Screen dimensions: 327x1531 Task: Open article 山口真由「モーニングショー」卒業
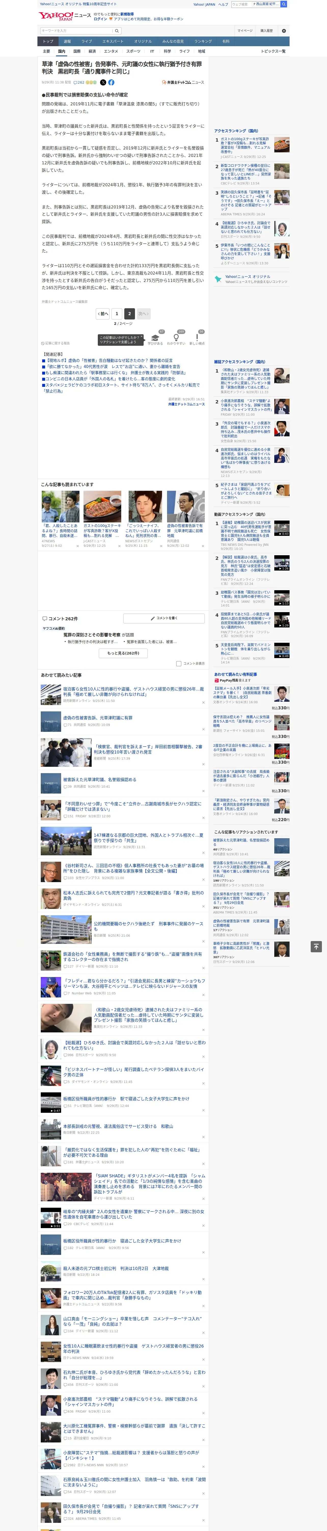[x=133, y=1321]
